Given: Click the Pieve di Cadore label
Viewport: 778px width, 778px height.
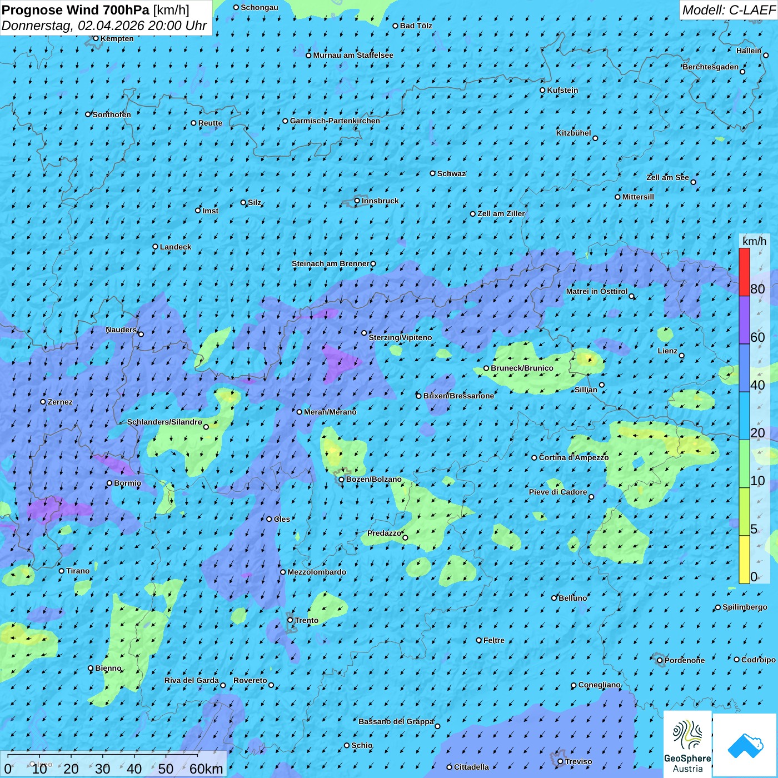Looking at the screenshot, I should click(558, 492).
